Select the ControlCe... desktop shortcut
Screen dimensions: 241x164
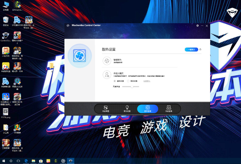6,37
